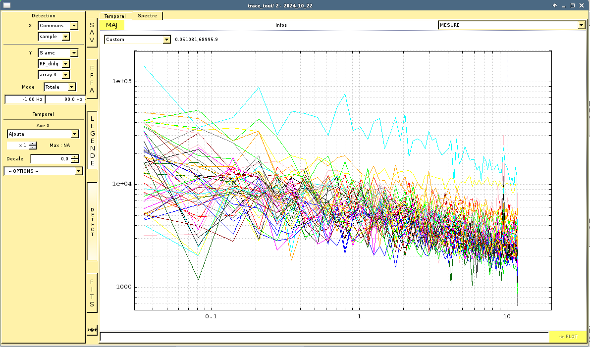Expand the Mode Totale dropdown
The image size is (590, 347).
tap(71, 87)
